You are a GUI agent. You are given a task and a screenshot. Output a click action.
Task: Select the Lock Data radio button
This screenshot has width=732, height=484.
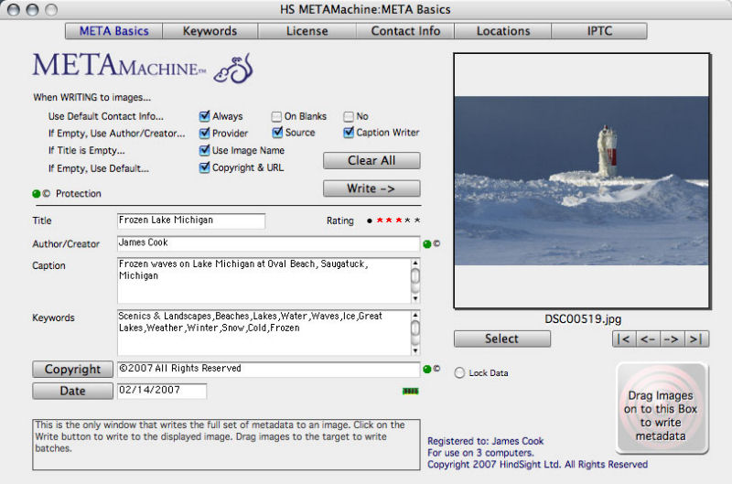click(x=459, y=373)
